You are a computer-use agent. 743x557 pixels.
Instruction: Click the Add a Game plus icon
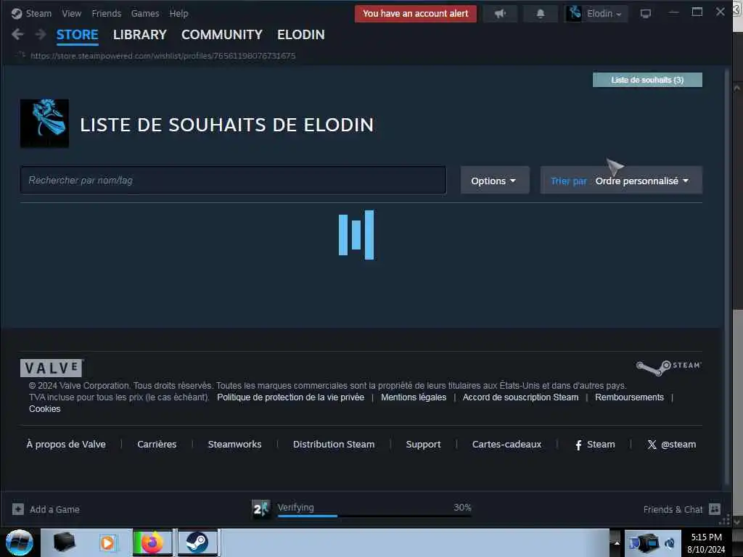coord(18,509)
